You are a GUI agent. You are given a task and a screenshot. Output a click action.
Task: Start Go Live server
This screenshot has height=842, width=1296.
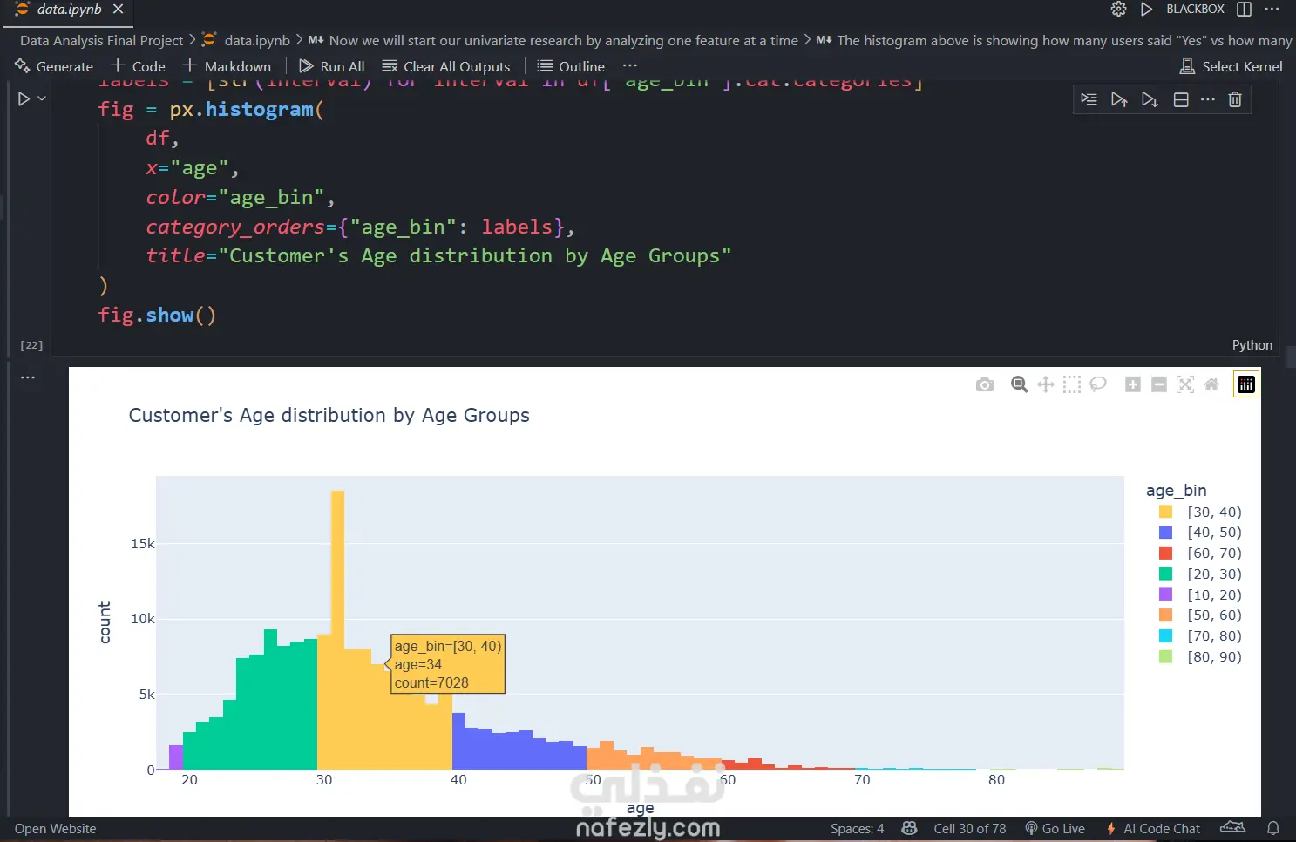[x=1055, y=829]
